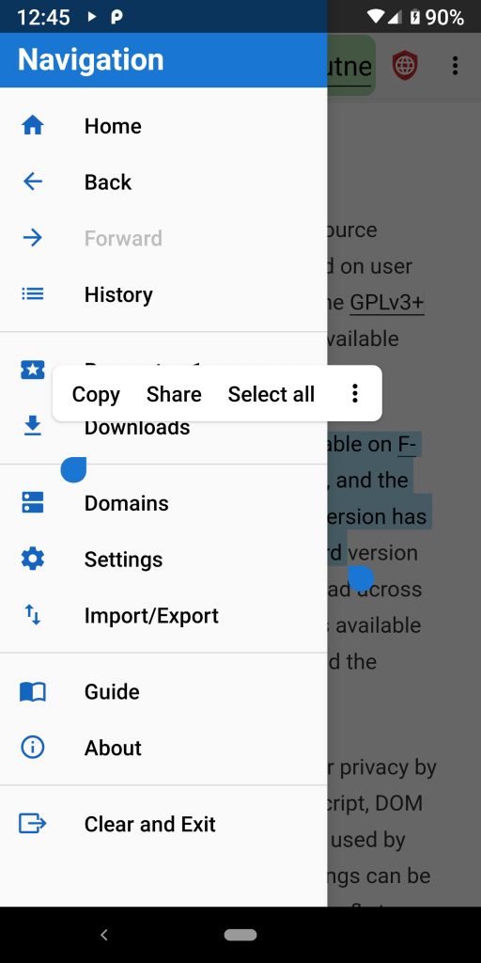Tap the Clear and Exit icon

click(33, 824)
